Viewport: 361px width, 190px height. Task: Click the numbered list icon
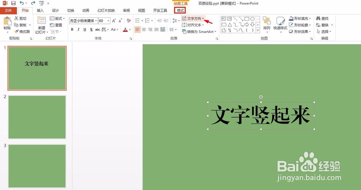(x=147, y=21)
